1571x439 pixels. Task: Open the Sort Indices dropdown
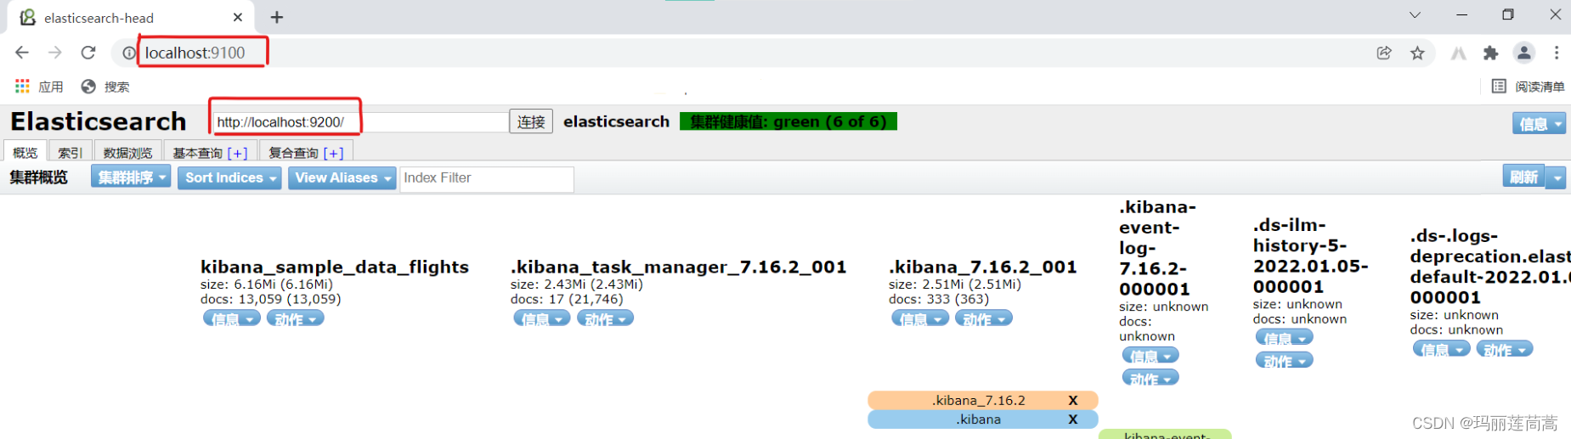point(229,177)
